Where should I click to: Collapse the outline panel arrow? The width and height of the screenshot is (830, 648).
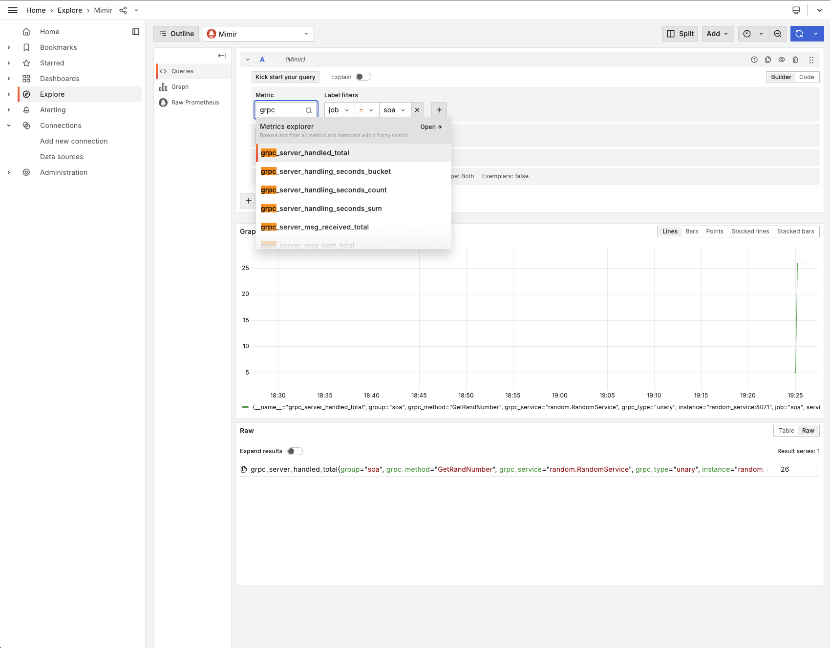[x=222, y=56]
